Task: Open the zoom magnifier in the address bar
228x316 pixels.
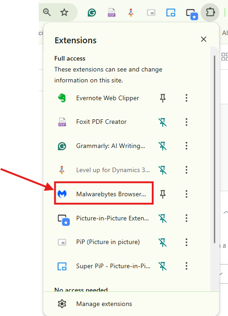Action: coord(47,12)
